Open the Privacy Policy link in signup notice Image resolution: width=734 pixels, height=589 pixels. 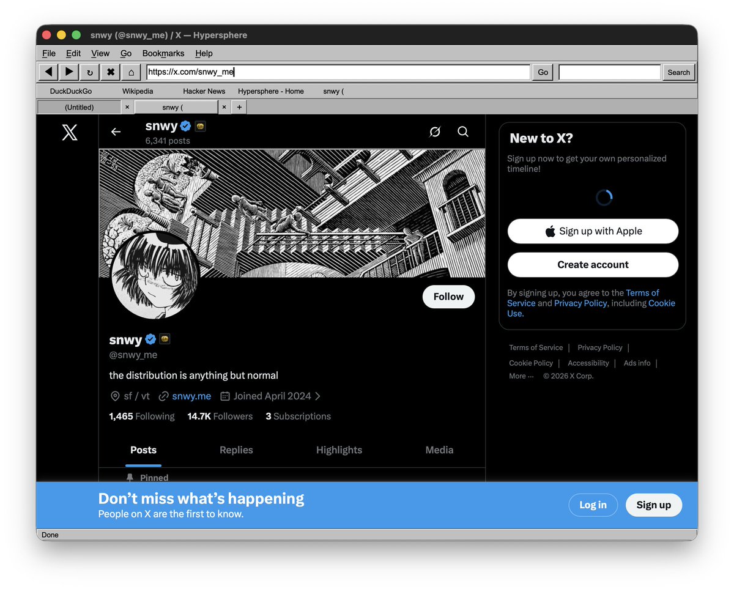580,303
